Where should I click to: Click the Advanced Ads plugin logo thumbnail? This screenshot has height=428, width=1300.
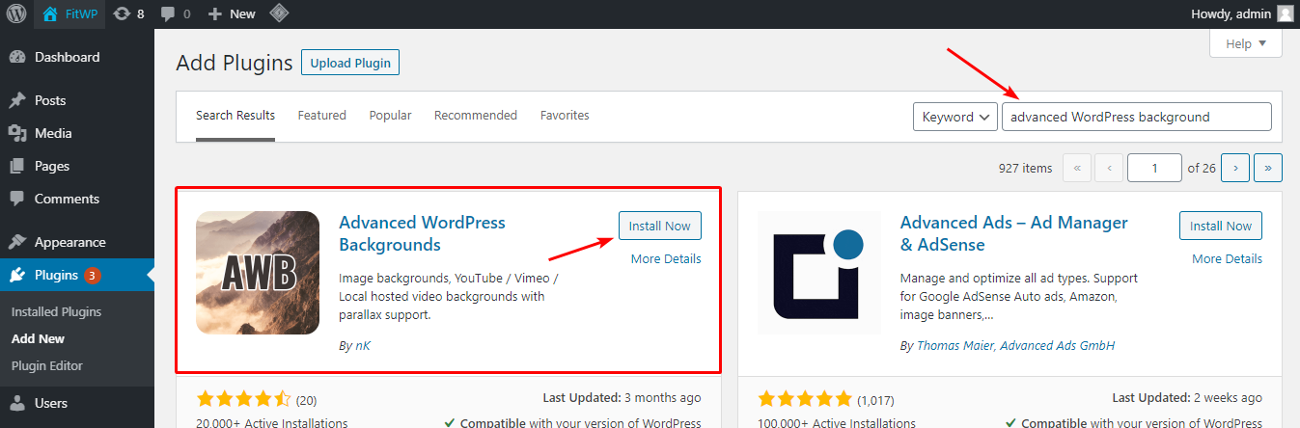819,273
